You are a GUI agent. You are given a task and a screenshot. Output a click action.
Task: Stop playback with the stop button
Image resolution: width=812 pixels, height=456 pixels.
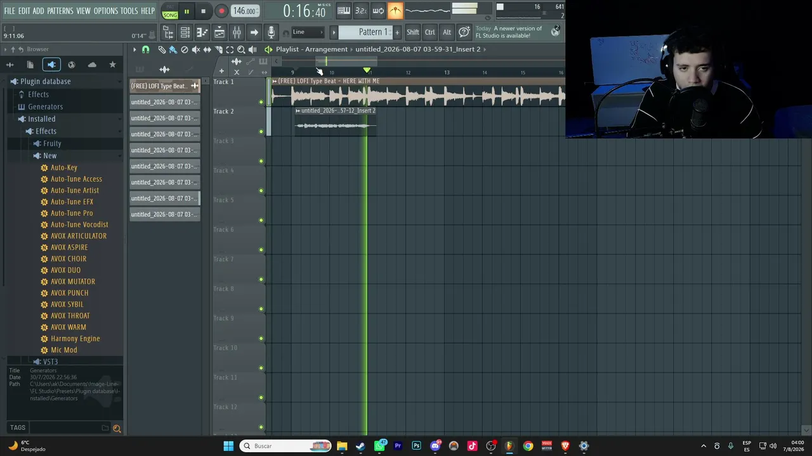(x=203, y=11)
